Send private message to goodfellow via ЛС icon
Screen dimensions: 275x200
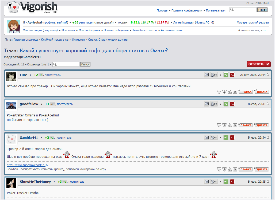pos(214,104)
